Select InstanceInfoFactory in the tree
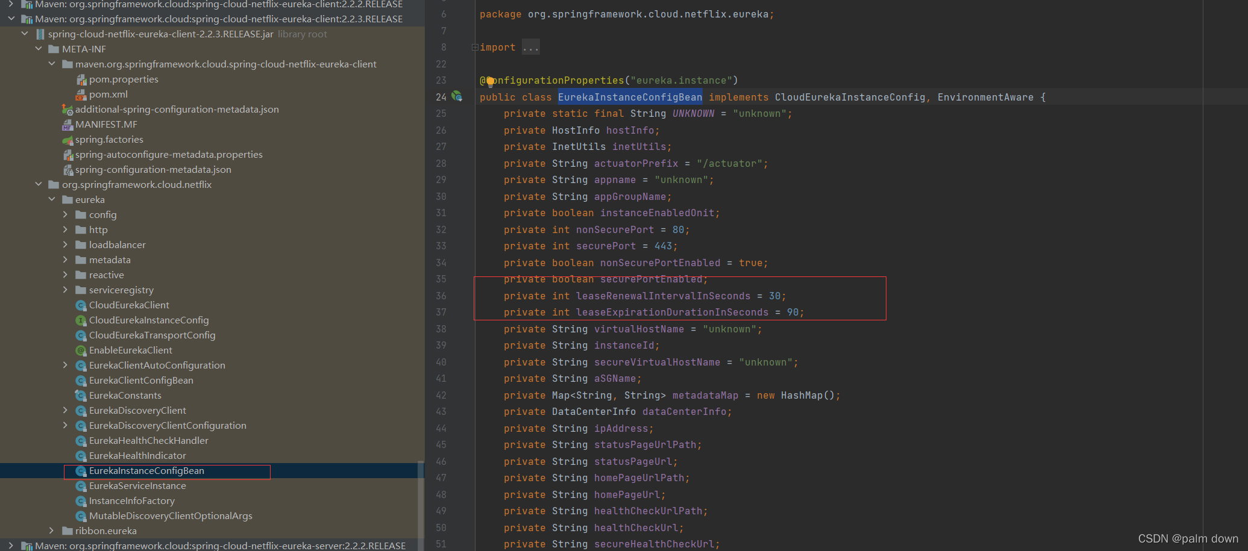Viewport: 1248px width, 551px height. pyautogui.click(x=132, y=501)
